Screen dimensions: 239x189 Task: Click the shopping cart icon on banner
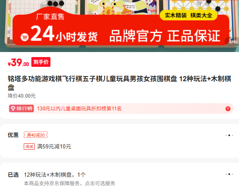click(x=25, y=37)
